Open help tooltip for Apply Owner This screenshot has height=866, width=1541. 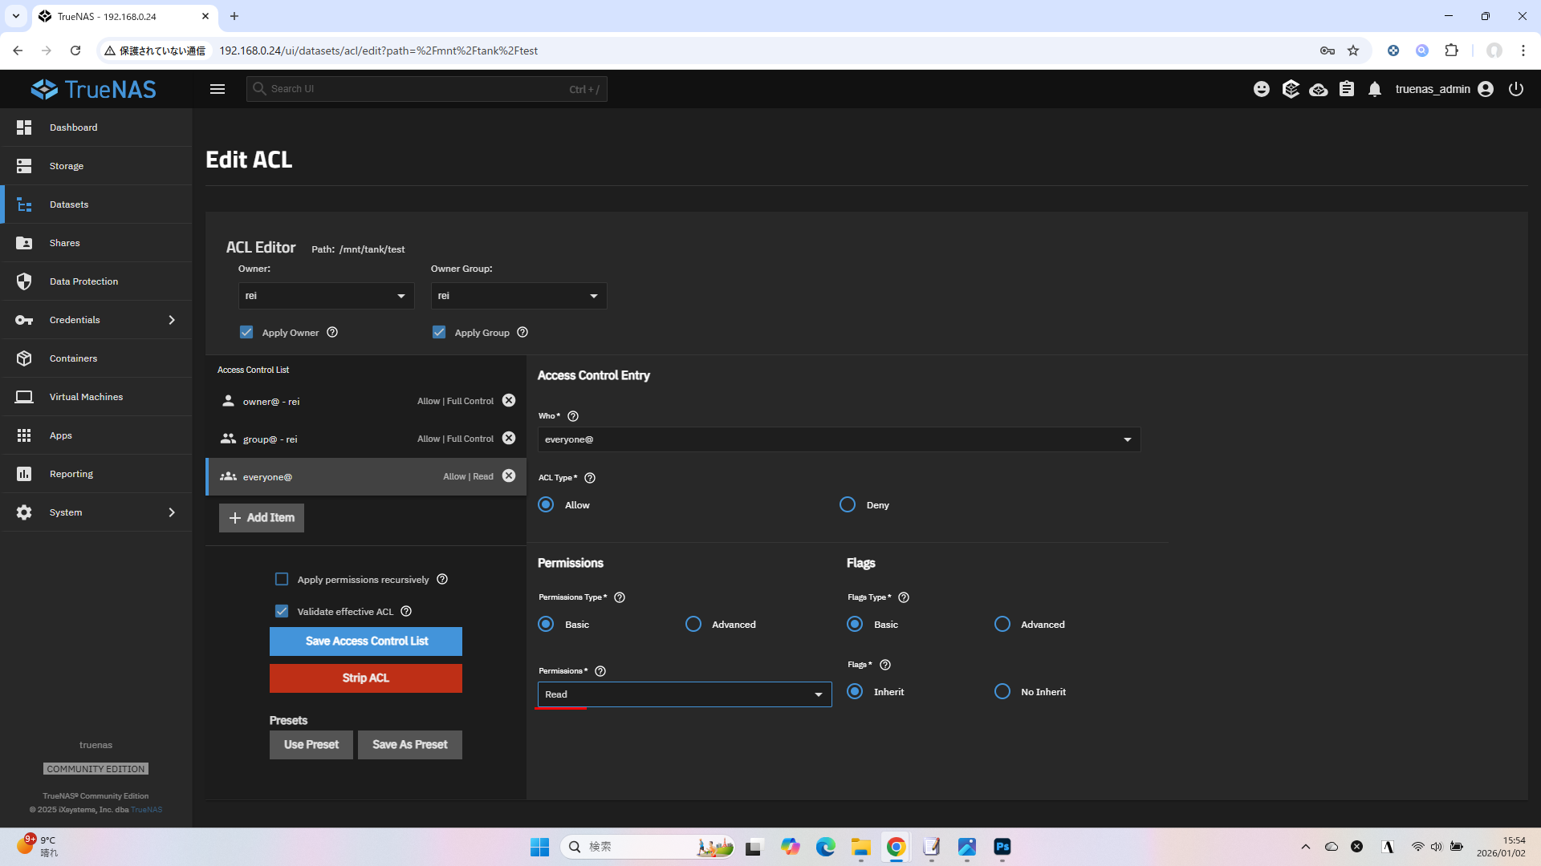click(332, 333)
